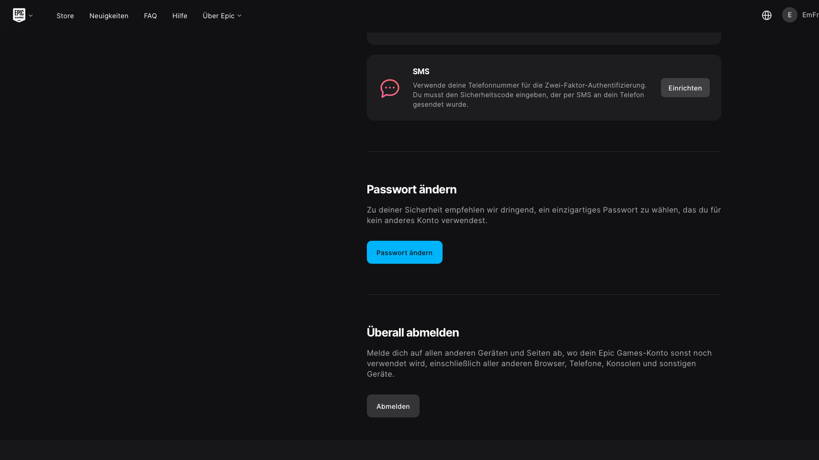Click the EmFr username in the header
This screenshot has width=819, height=460.
coord(810,15)
